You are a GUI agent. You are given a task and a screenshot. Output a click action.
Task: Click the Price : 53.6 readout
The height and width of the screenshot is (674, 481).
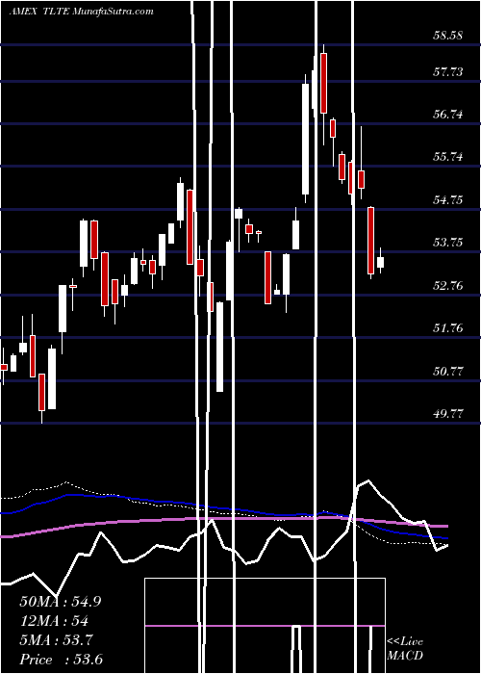pyautogui.click(x=61, y=660)
